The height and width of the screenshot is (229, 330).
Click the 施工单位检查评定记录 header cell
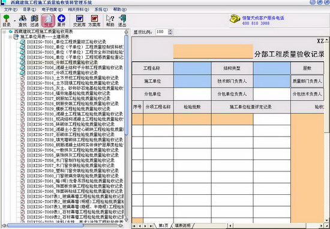(251, 107)
